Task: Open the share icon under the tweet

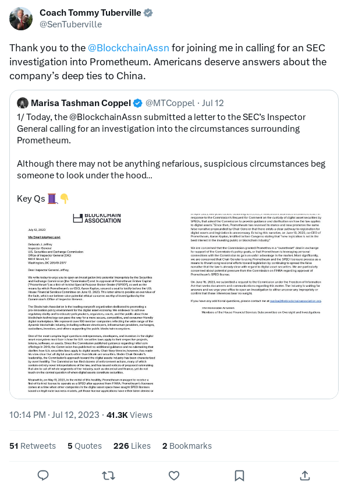Action: click(305, 476)
